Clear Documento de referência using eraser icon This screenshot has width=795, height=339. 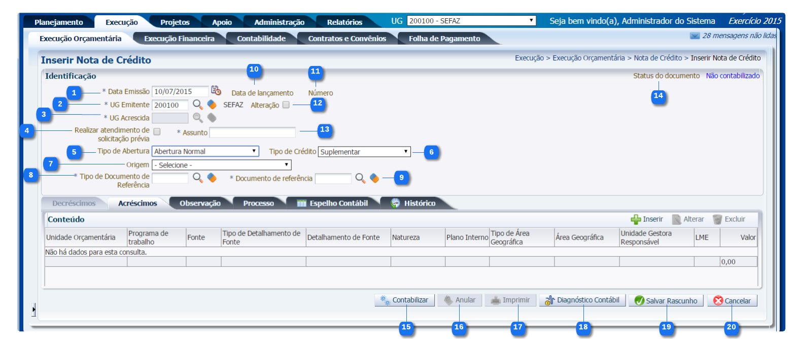click(x=374, y=178)
